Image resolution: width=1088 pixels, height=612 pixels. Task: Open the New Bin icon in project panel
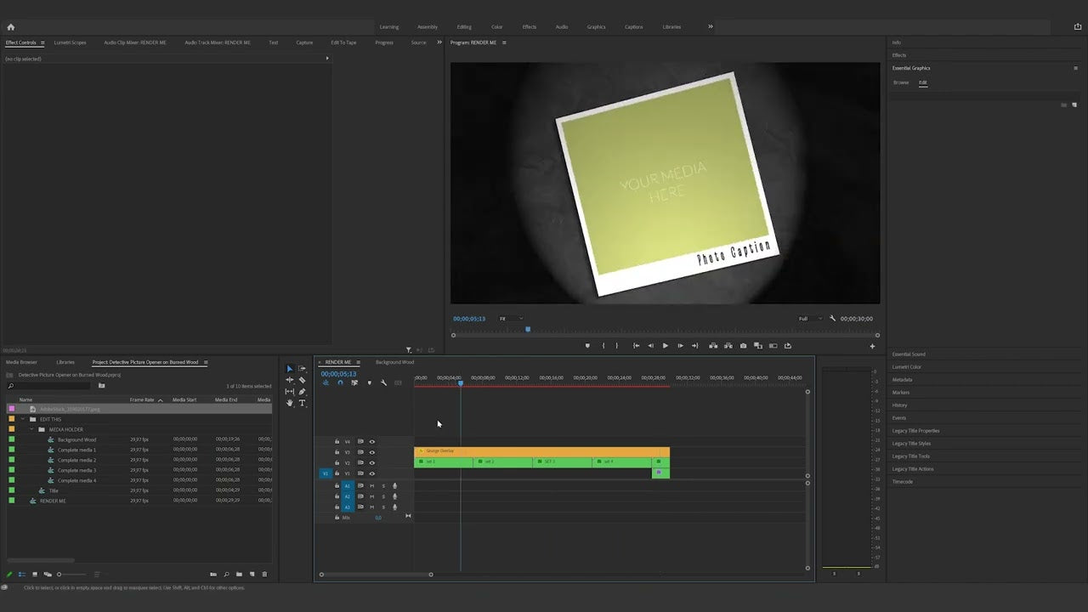(239, 574)
